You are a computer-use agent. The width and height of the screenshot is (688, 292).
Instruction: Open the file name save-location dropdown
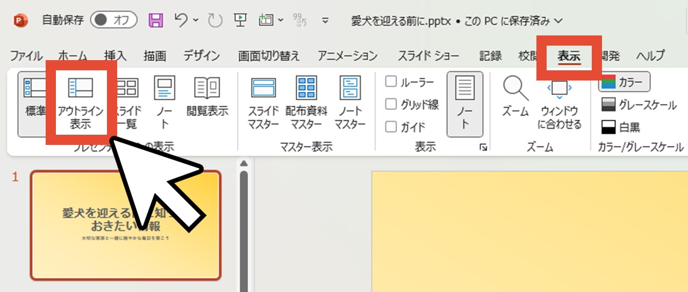click(x=558, y=21)
